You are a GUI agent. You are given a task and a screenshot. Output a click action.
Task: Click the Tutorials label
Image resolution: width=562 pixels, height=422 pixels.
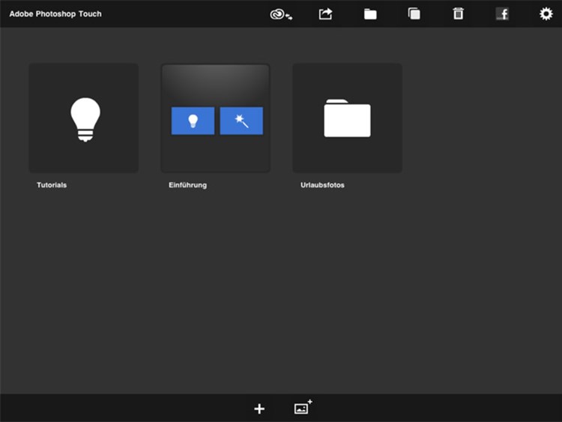[x=52, y=185]
